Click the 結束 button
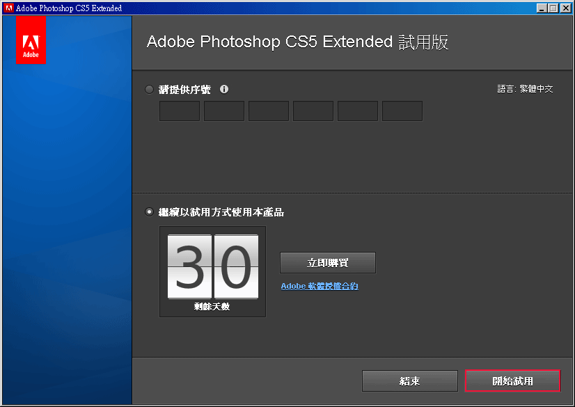Viewport: 575px width, 407px height. [409, 381]
